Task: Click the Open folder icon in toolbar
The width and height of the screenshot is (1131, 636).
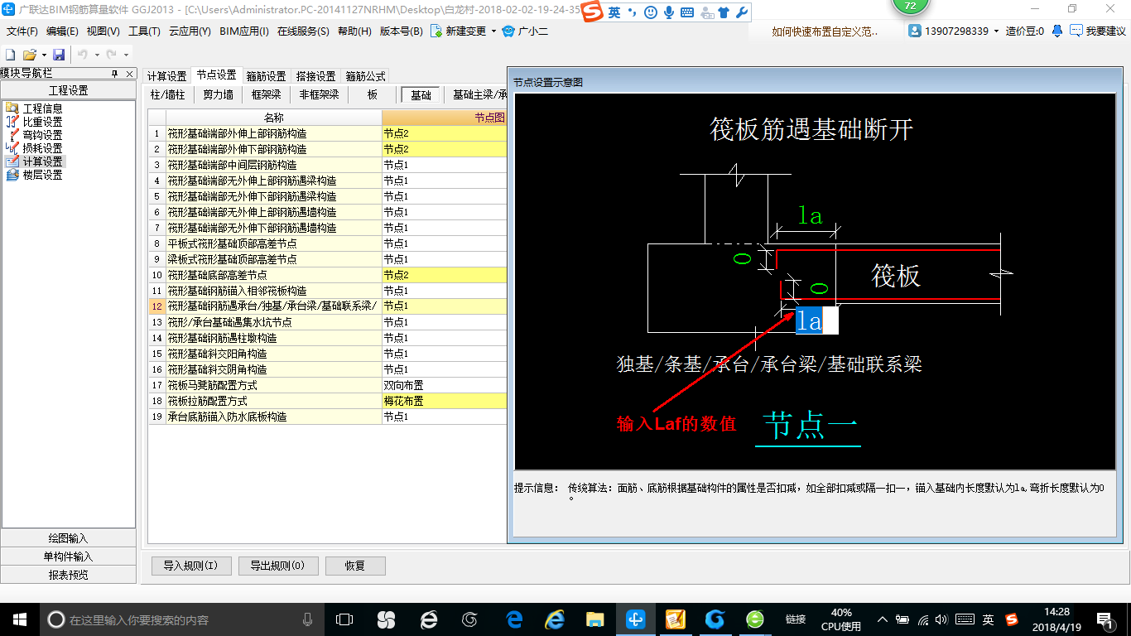Action: coord(29,55)
